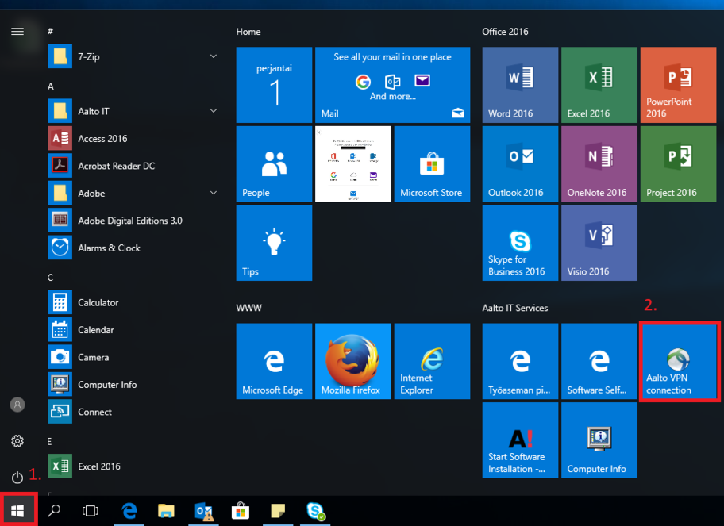Open the Microsoft Store tile
This screenshot has height=526, width=724.
pyautogui.click(x=432, y=164)
